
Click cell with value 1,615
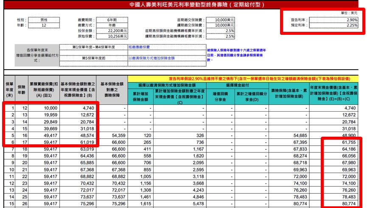tap(140, 204)
